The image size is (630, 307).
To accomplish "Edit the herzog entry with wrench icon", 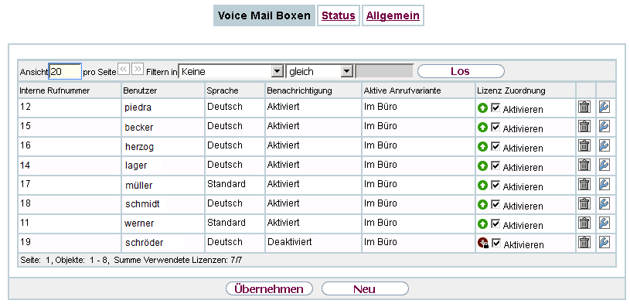I will tap(604, 145).
